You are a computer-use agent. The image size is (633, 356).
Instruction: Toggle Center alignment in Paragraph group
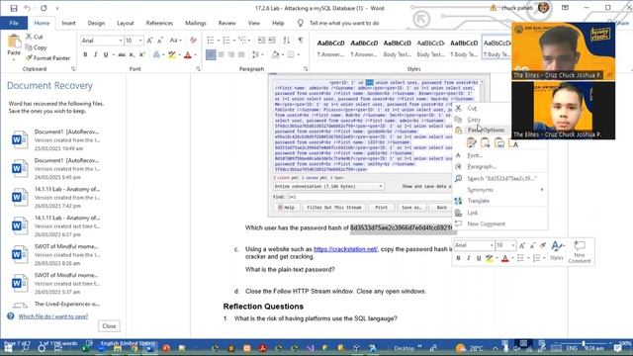(221, 54)
